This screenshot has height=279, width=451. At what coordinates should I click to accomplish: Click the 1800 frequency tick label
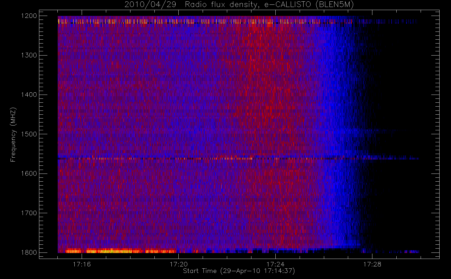point(29,252)
